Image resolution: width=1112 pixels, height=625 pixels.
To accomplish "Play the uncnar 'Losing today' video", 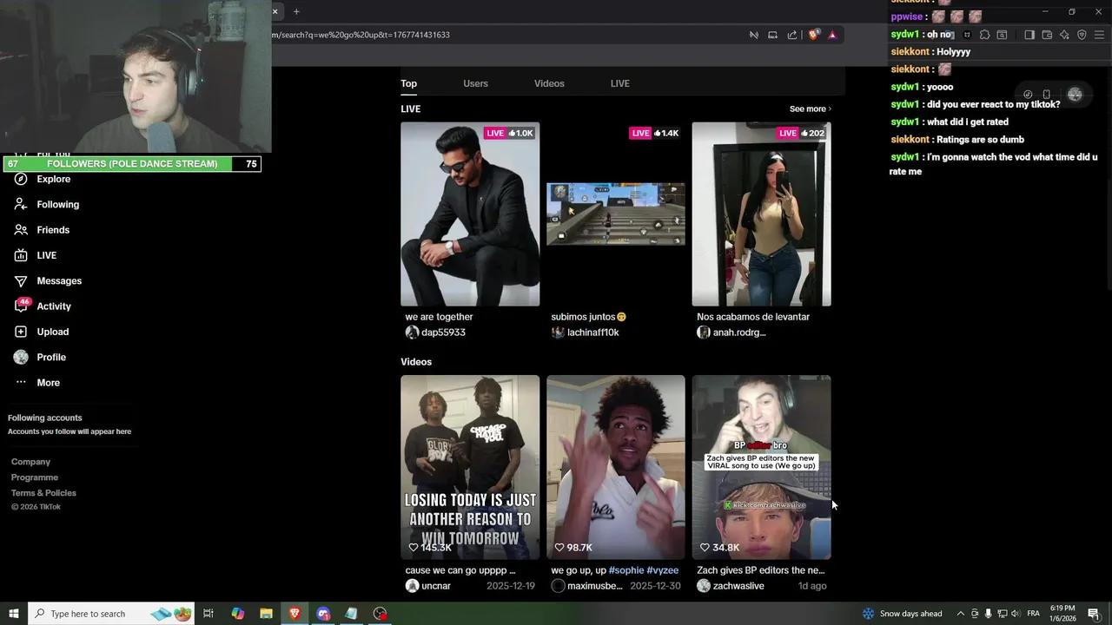I will click(x=470, y=467).
